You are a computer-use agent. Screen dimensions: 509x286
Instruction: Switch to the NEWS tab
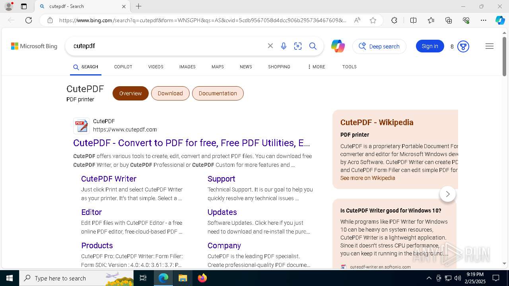[246, 67]
